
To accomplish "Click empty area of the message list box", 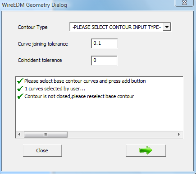I will point(99,115).
